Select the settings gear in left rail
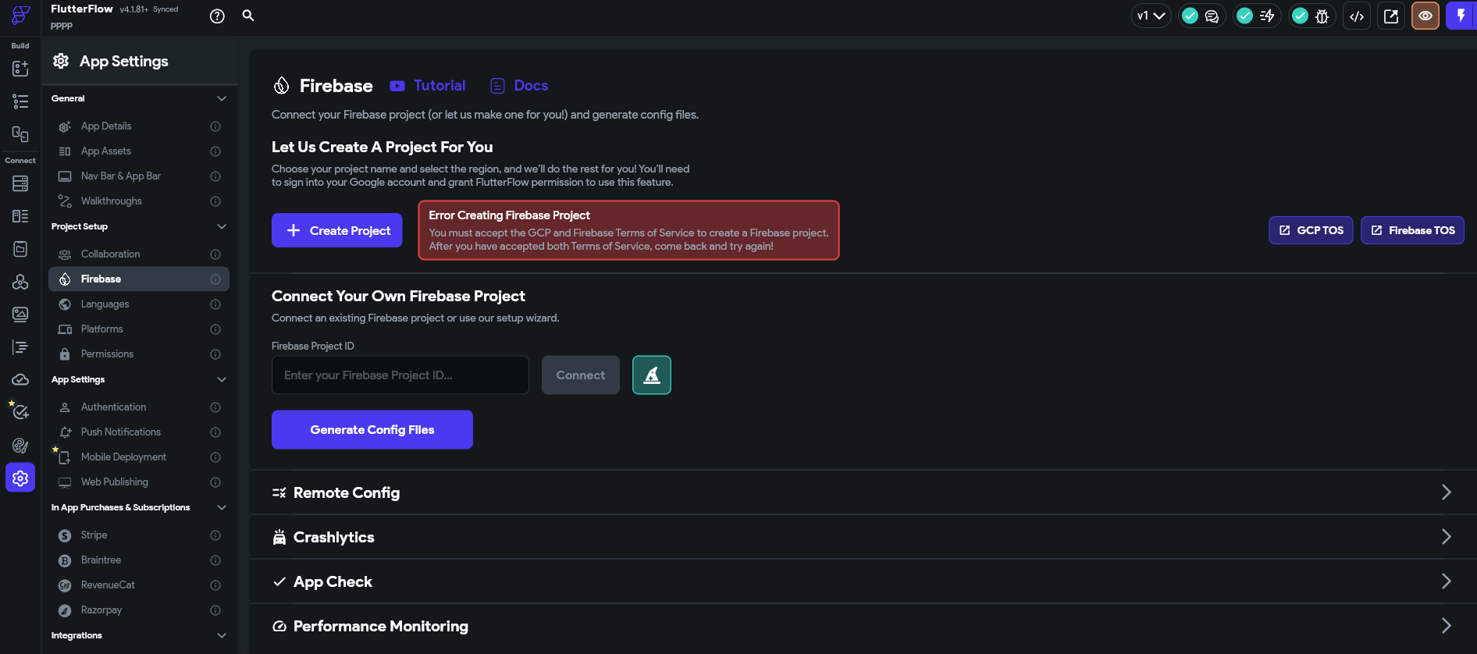The width and height of the screenshot is (1477, 654). [x=20, y=478]
